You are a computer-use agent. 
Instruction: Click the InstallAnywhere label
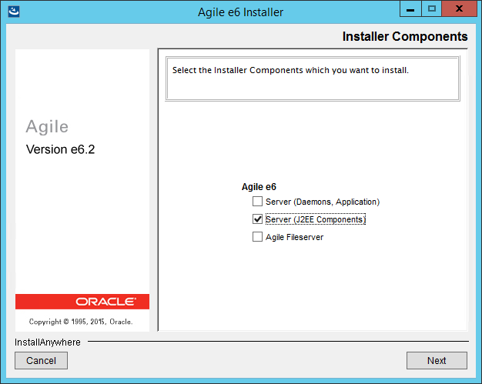[48, 342]
